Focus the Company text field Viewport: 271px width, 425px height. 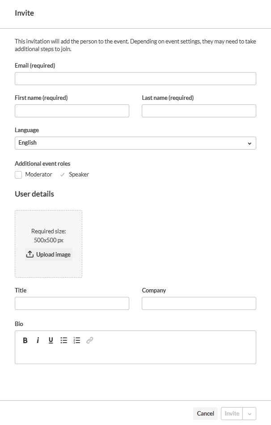tap(199, 304)
